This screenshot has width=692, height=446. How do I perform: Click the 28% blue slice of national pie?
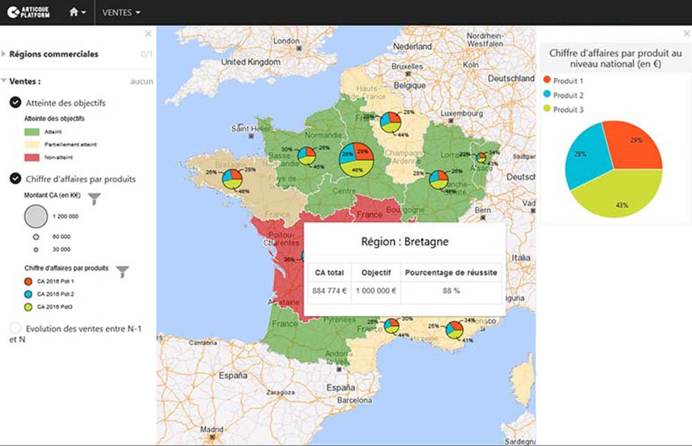click(585, 156)
